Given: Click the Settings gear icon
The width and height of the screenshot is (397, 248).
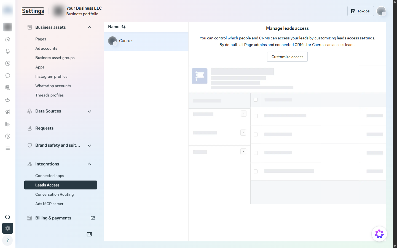Looking at the screenshot, I should coord(8,228).
